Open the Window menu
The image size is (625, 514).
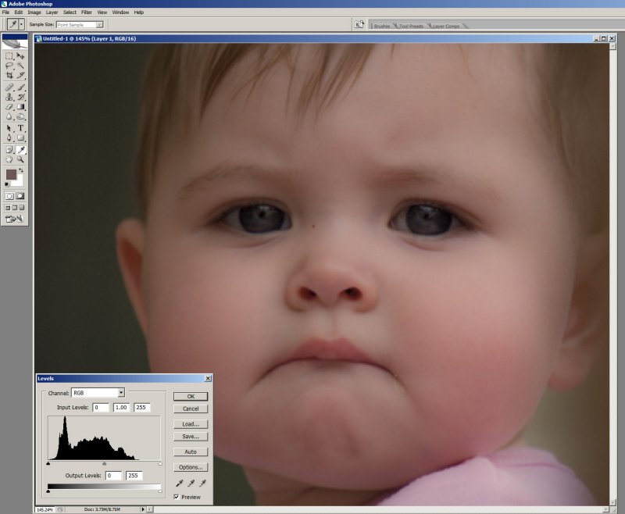[x=120, y=12]
